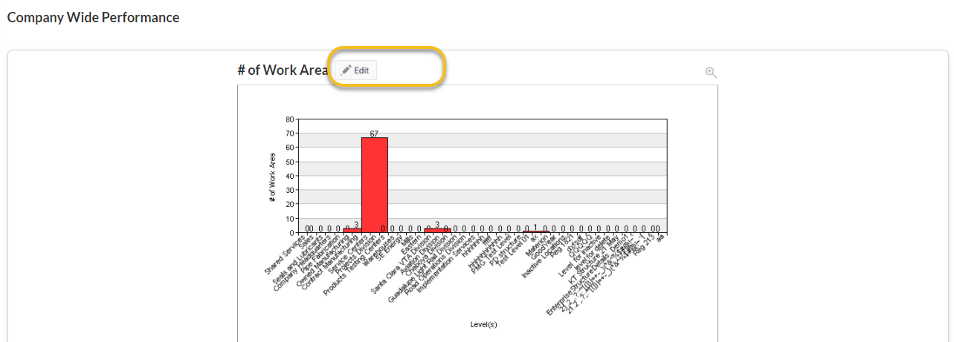Click the Company Wide Performance heading
The height and width of the screenshot is (342, 954).
[93, 17]
